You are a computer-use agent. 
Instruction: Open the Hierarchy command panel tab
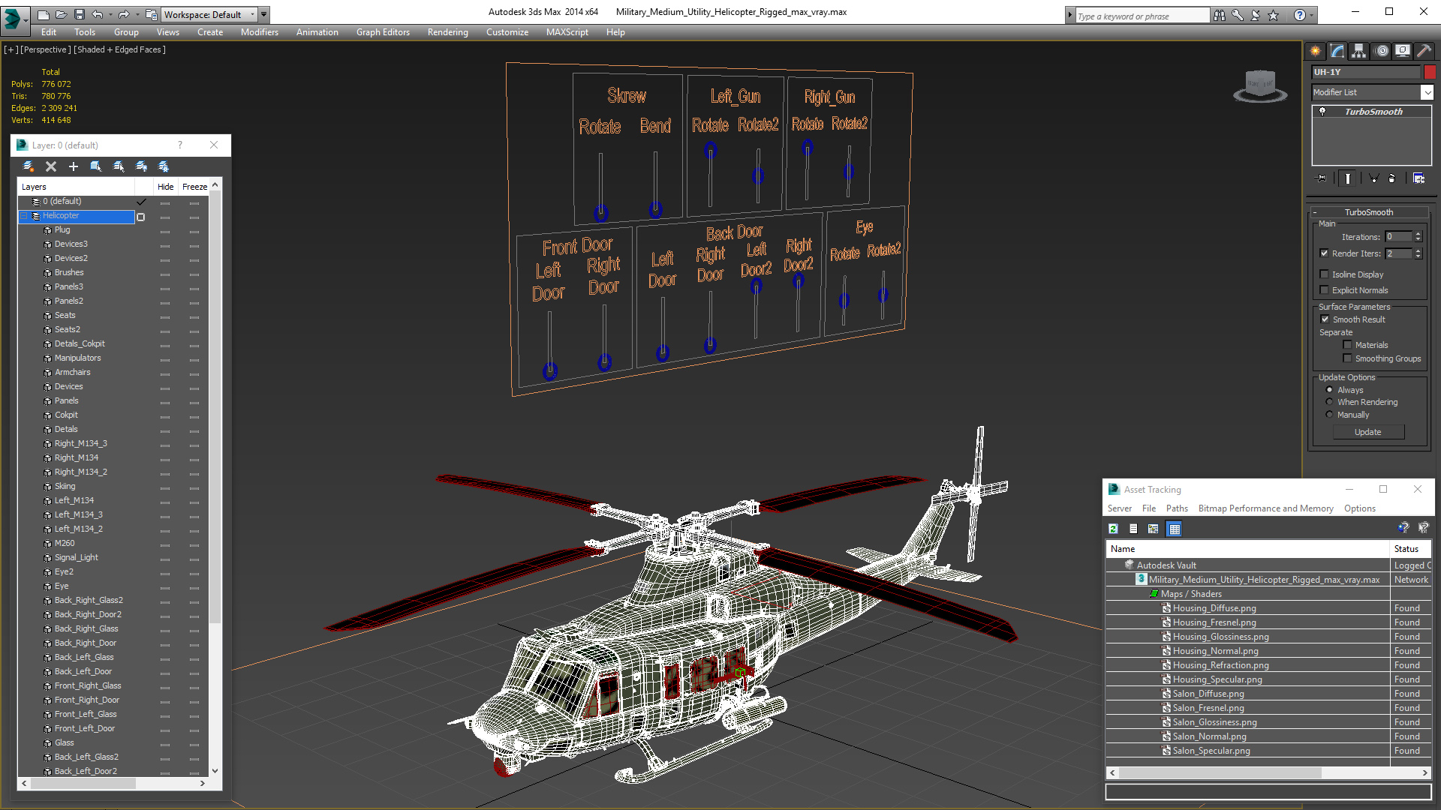(1358, 51)
